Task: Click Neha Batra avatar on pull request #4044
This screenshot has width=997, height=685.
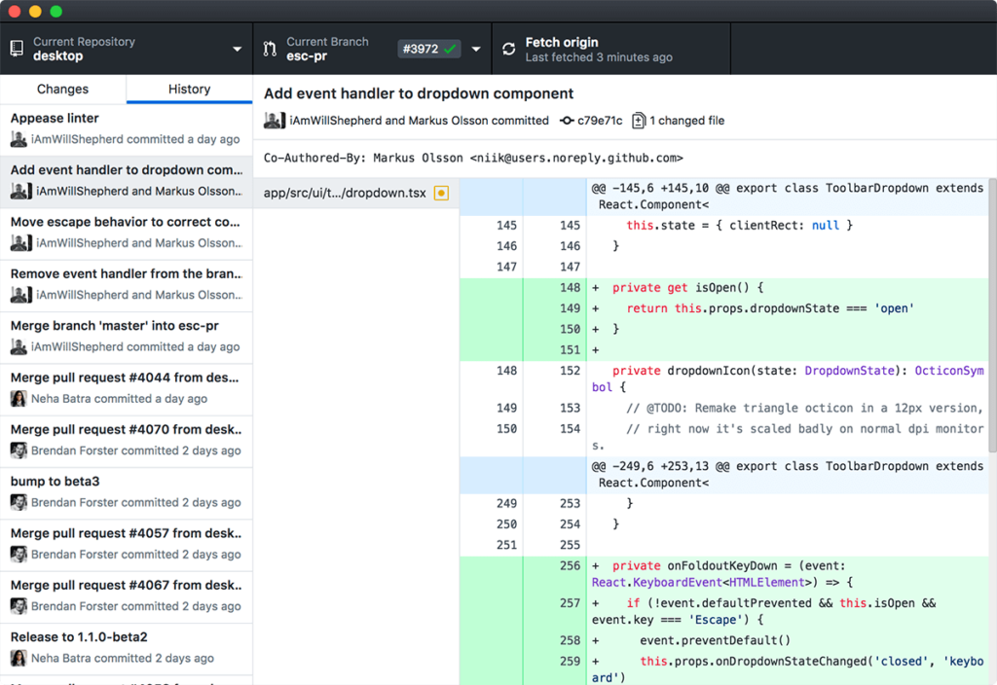Action: (x=18, y=398)
